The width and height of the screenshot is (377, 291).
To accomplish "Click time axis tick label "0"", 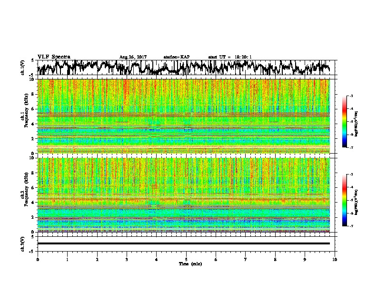I will coord(38,260).
